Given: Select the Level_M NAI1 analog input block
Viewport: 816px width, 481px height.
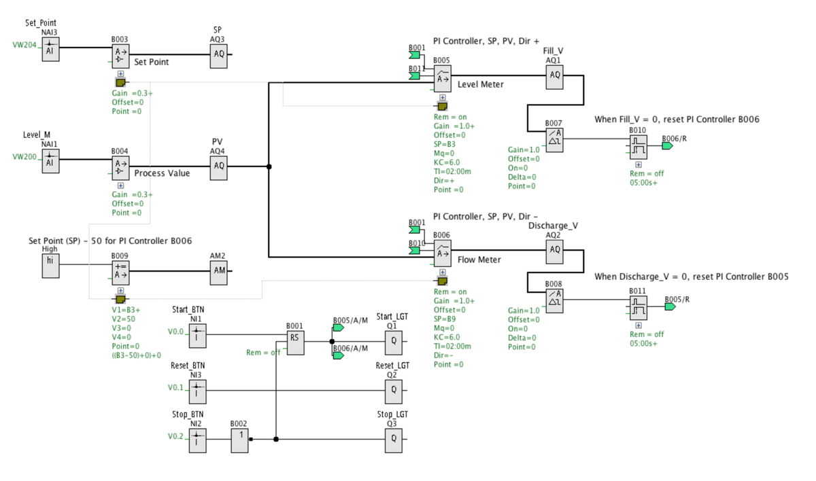Looking at the screenshot, I should pyautogui.click(x=51, y=160).
